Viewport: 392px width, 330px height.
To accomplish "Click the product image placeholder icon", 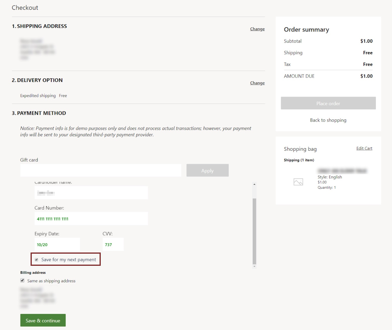I will (298, 182).
